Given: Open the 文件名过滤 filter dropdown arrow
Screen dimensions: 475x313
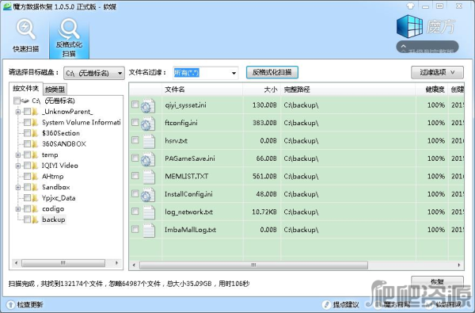Looking at the screenshot, I should coord(234,73).
